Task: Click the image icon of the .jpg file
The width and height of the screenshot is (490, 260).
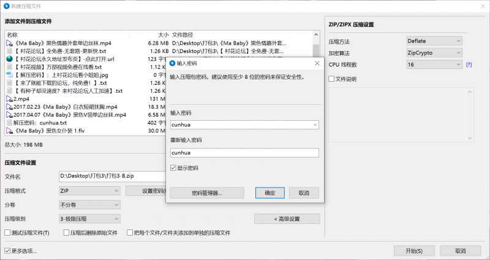Action: pos(9,75)
